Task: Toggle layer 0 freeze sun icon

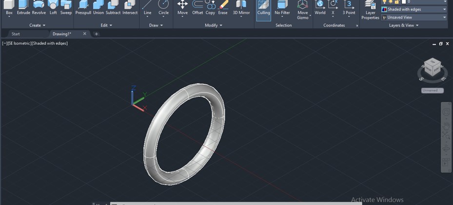Action: (x=390, y=2)
